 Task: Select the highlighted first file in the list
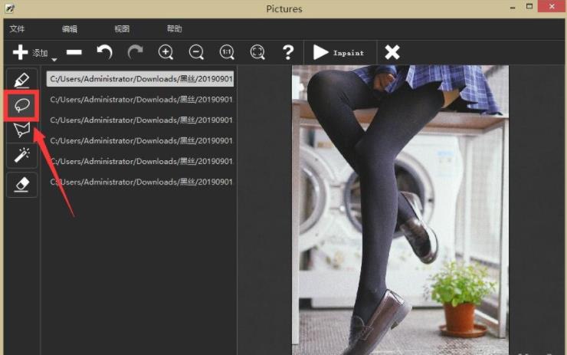click(140, 78)
